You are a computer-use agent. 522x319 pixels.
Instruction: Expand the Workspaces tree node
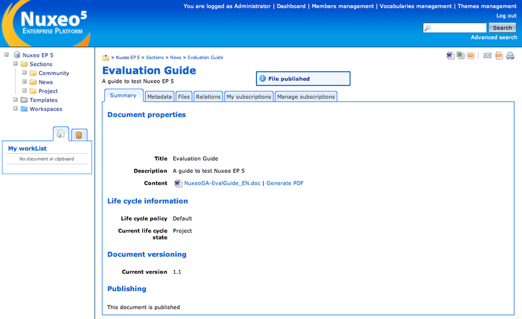tap(15, 108)
